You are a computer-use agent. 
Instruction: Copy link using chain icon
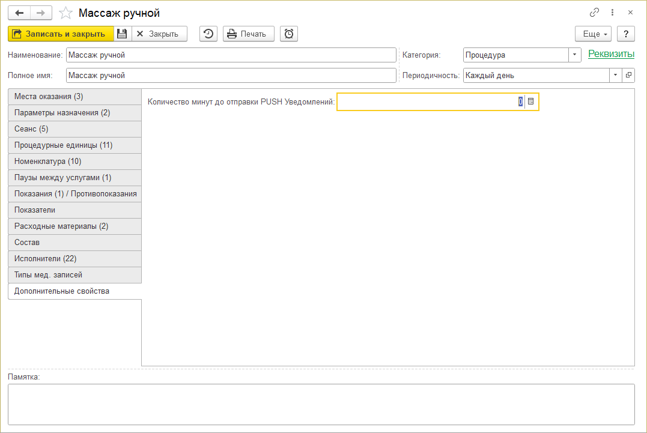595,13
